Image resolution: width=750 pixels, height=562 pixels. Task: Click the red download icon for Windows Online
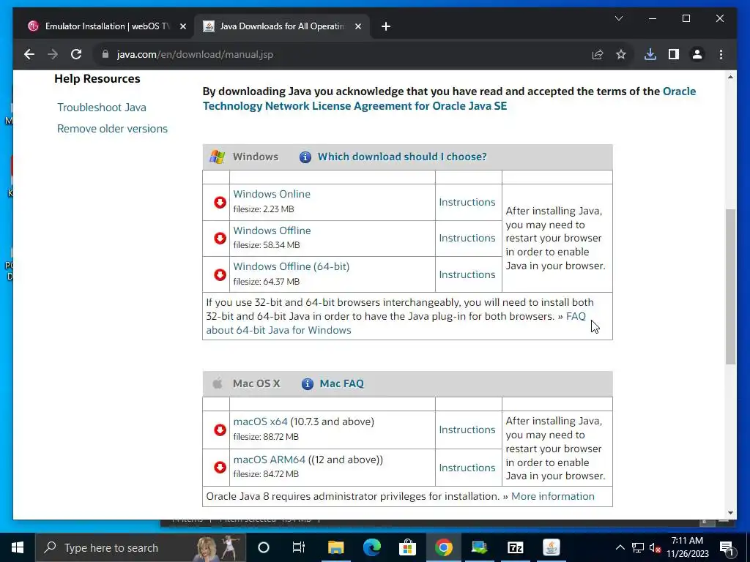220,202
